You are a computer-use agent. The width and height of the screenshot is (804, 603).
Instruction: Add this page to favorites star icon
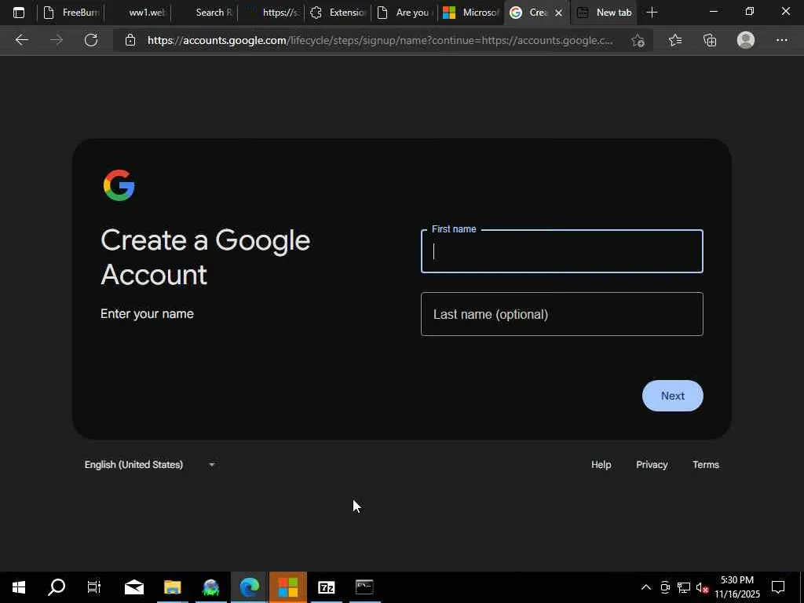click(x=638, y=40)
